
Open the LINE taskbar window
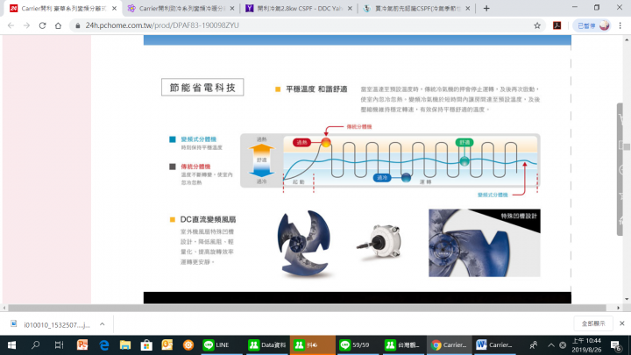coord(222,345)
